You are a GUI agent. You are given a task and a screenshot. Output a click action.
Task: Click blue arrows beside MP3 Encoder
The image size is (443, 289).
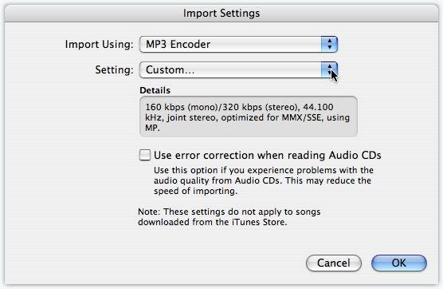(329, 44)
